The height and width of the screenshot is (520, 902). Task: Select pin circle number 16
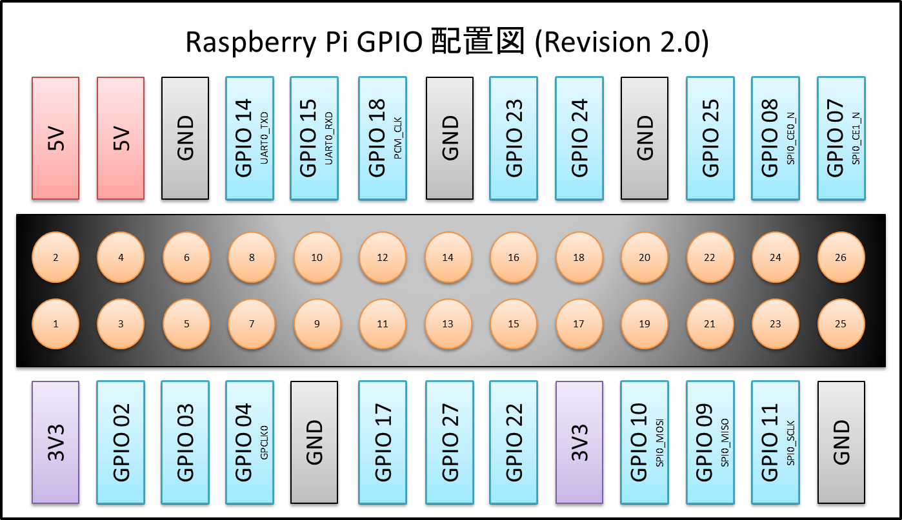514,257
